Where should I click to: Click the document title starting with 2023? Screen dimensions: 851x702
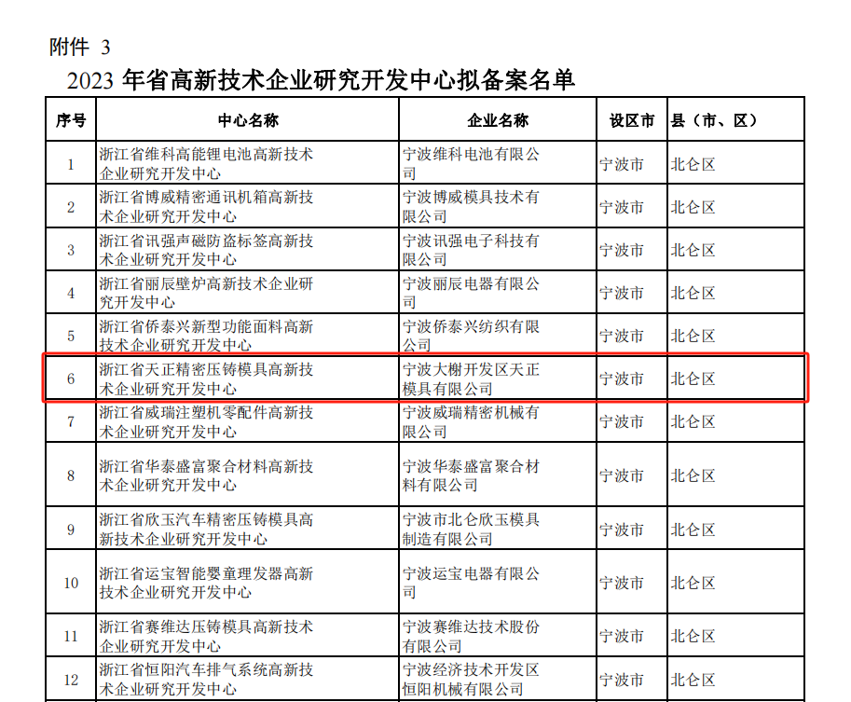pos(321,80)
